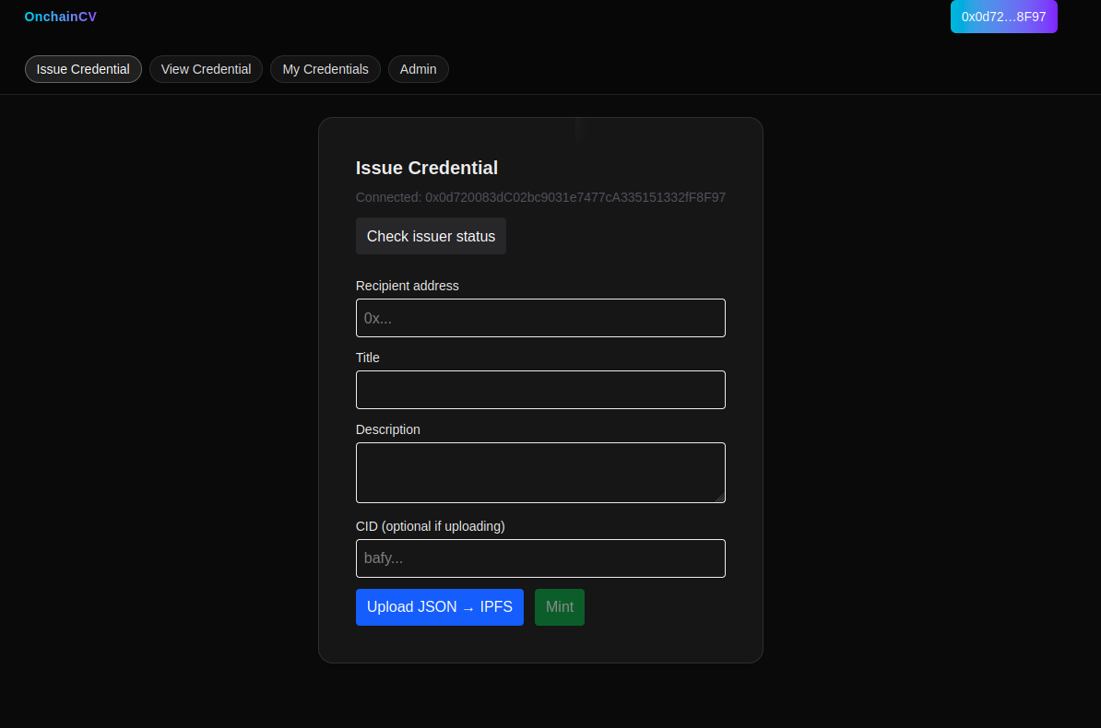
Task: Select the Admin tab
Action: click(419, 69)
